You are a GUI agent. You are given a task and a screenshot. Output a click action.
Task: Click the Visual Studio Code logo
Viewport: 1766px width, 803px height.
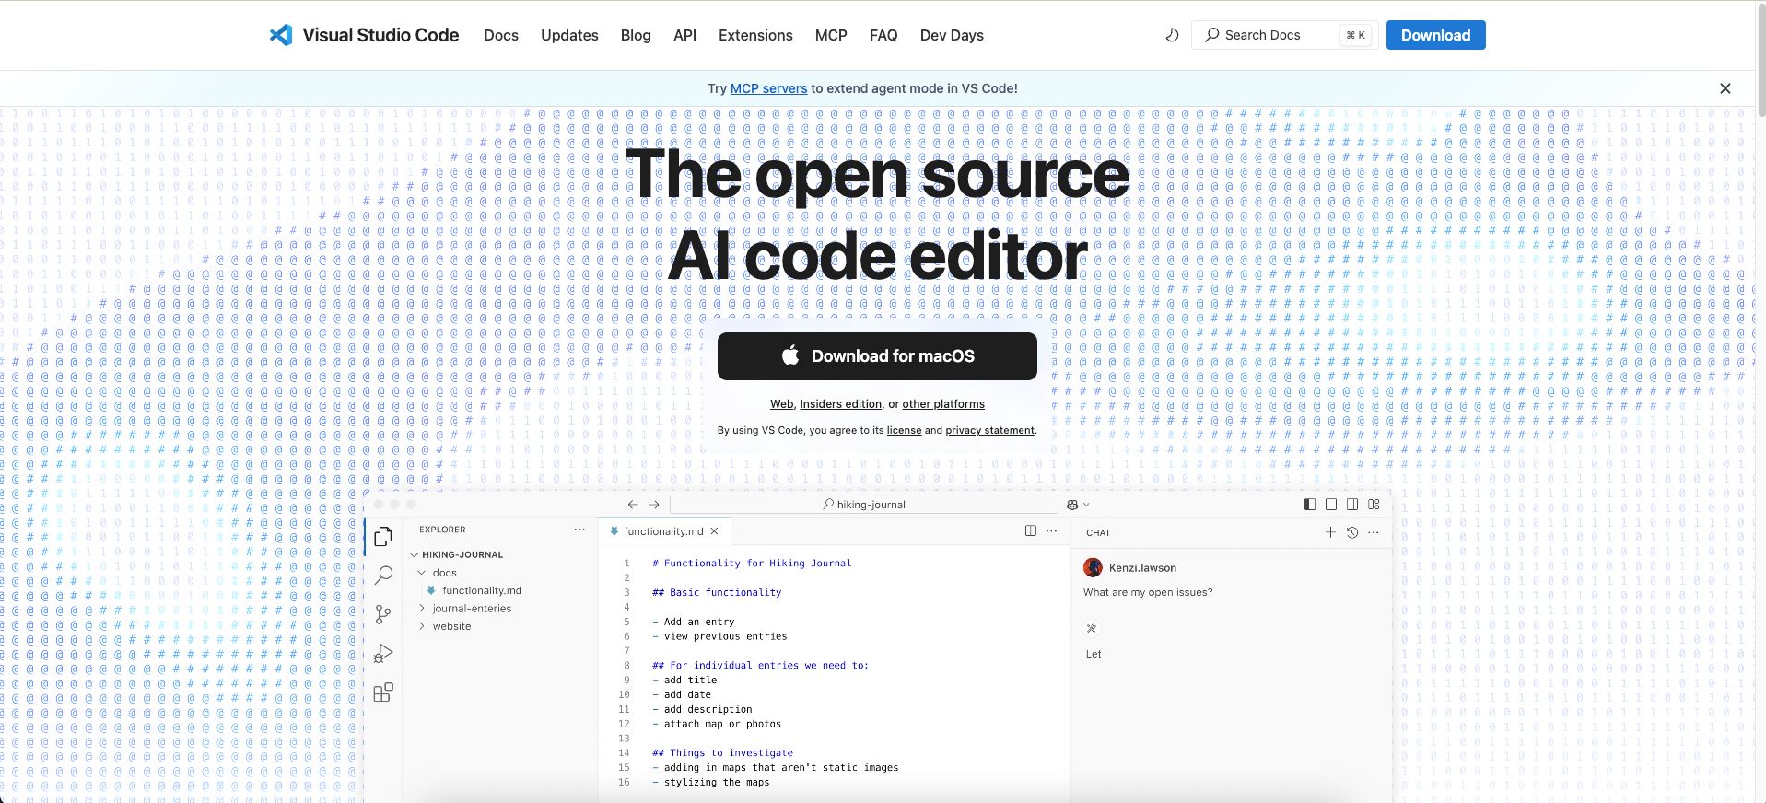pyautogui.click(x=364, y=35)
